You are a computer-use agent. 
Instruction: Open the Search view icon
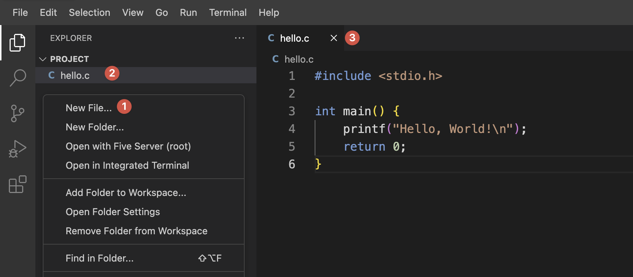coord(17,78)
